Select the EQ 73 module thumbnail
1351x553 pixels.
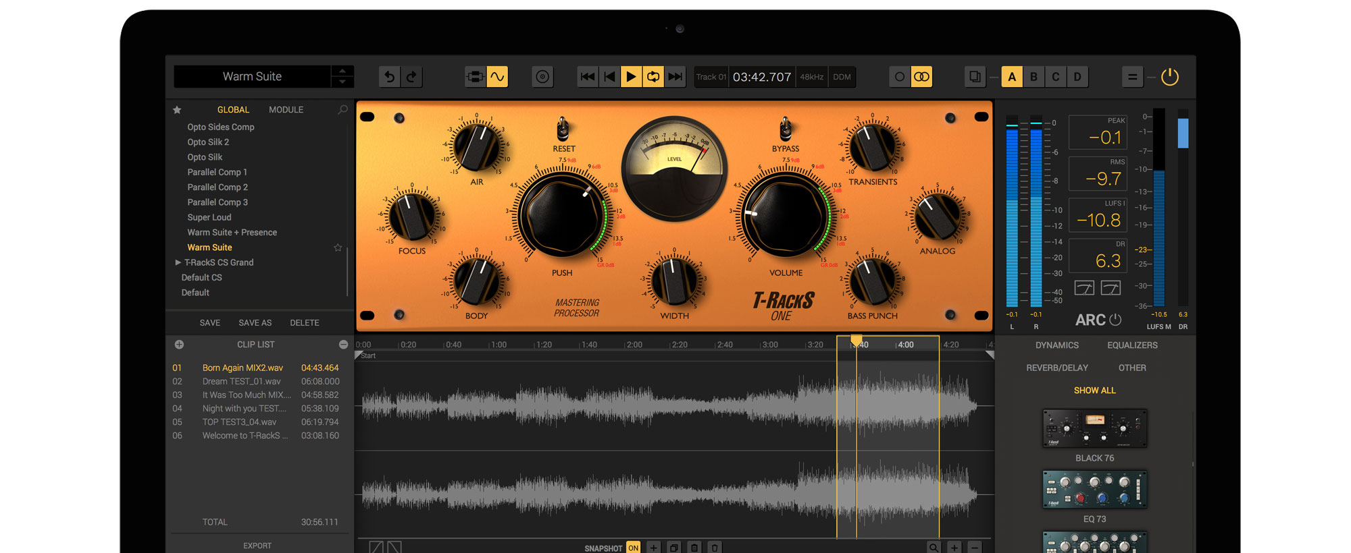[1095, 490]
